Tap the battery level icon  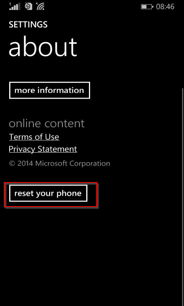coord(147,7)
